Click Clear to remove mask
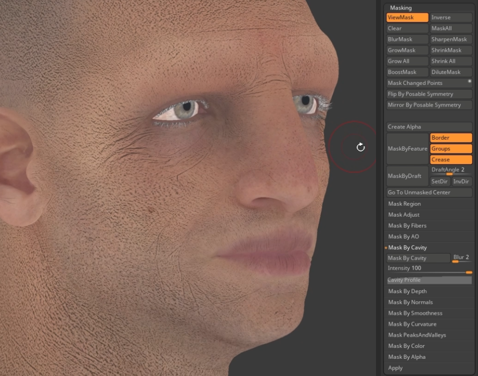The height and width of the screenshot is (376, 478). point(407,29)
